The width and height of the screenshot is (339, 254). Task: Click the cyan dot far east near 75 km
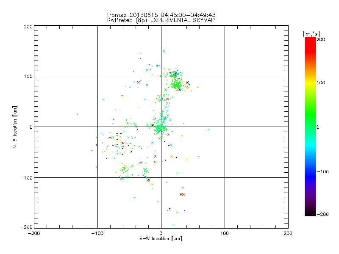(x=208, y=130)
